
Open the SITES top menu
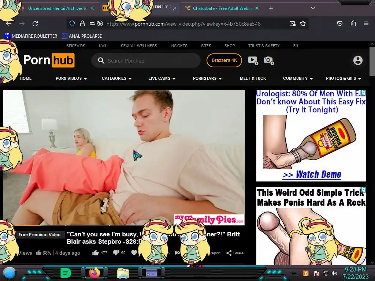point(206,46)
